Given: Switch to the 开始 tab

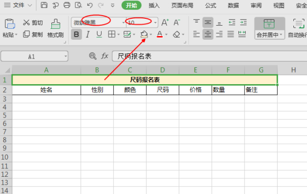Looking at the screenshot, I should [131, 5].
